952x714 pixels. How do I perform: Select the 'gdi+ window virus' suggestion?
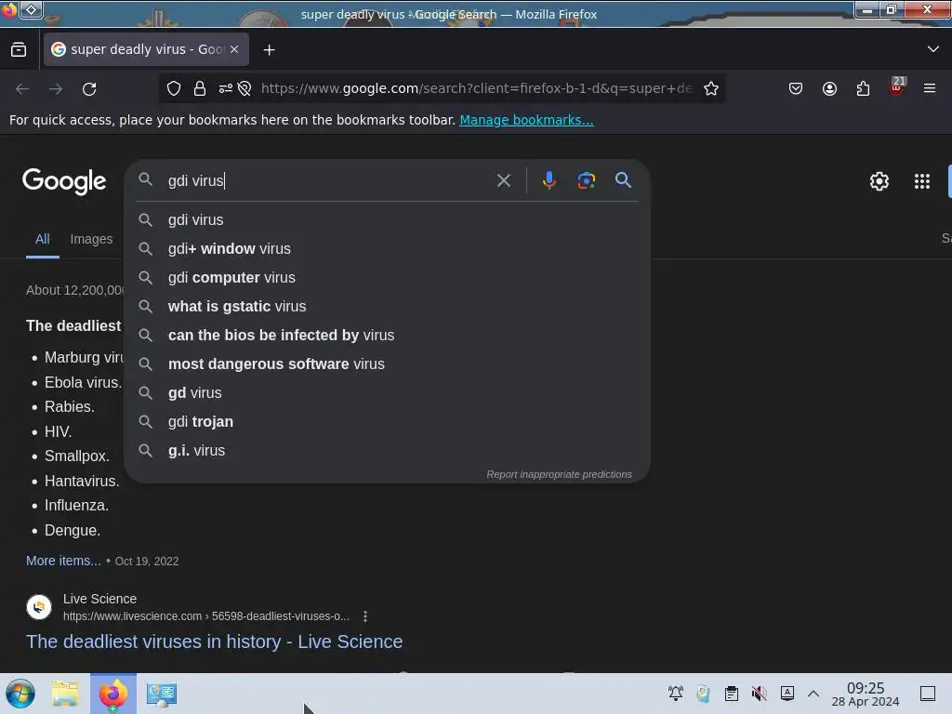(x=388, y=249)
